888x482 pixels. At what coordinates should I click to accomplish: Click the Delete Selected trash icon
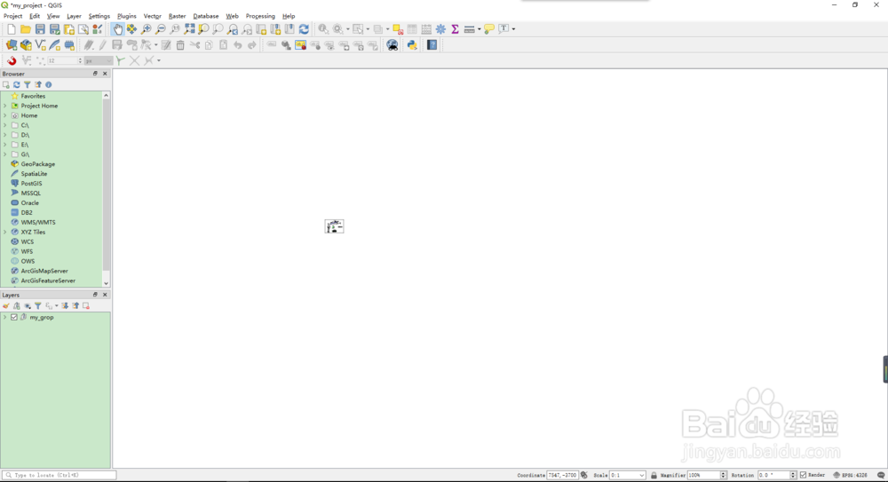coord(180,45)
